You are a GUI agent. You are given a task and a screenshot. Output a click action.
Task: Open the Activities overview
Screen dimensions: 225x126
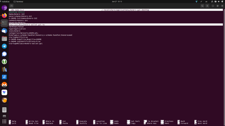[x=6, y=2]
